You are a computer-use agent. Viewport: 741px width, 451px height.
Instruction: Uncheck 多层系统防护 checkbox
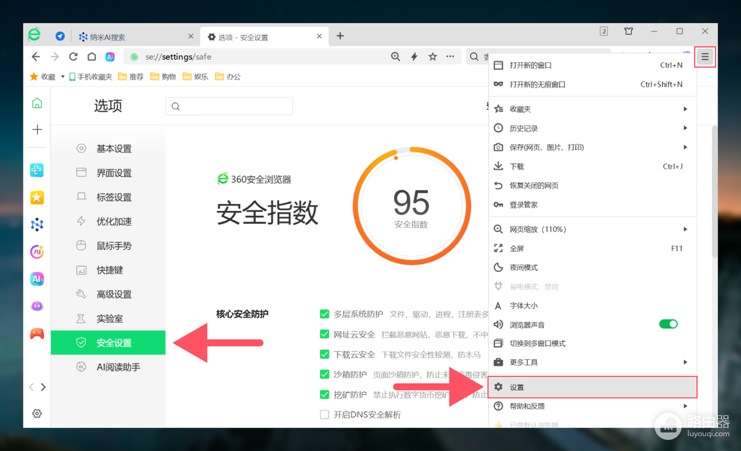click(324, 314)
